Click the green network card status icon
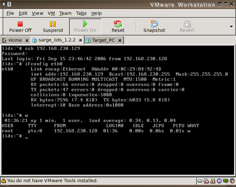 [x=225, y=181]
